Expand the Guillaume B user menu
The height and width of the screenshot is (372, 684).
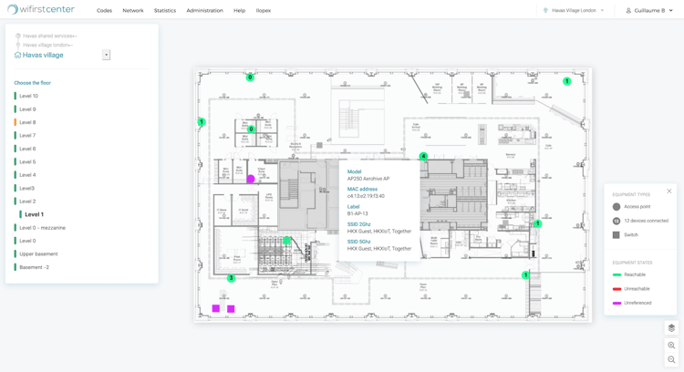tap(649, 11)
